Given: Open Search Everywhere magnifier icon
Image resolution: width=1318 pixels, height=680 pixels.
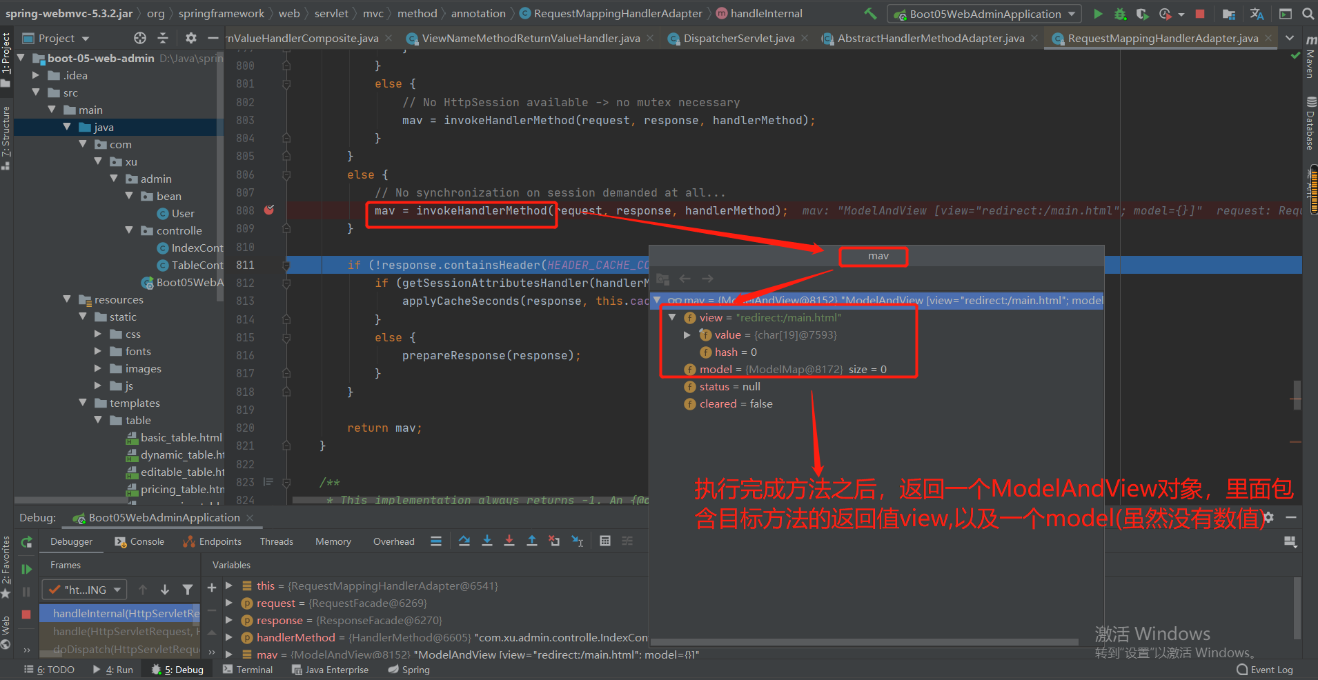Looking at the screenshot, I should pyautogui.click(x=1308, y=14).
